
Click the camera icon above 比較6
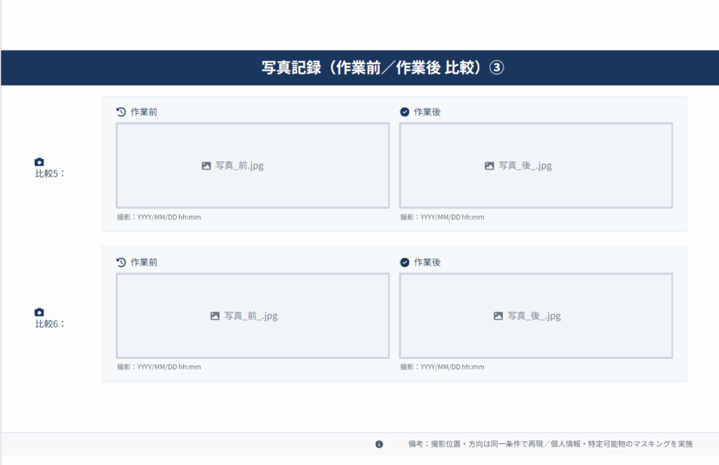pos(39,313)
